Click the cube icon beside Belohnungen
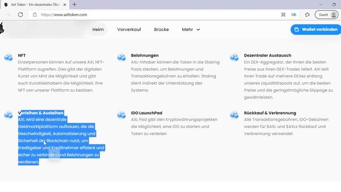The width and height of the screenshot is (341, 192). click(x=121, y=57)
